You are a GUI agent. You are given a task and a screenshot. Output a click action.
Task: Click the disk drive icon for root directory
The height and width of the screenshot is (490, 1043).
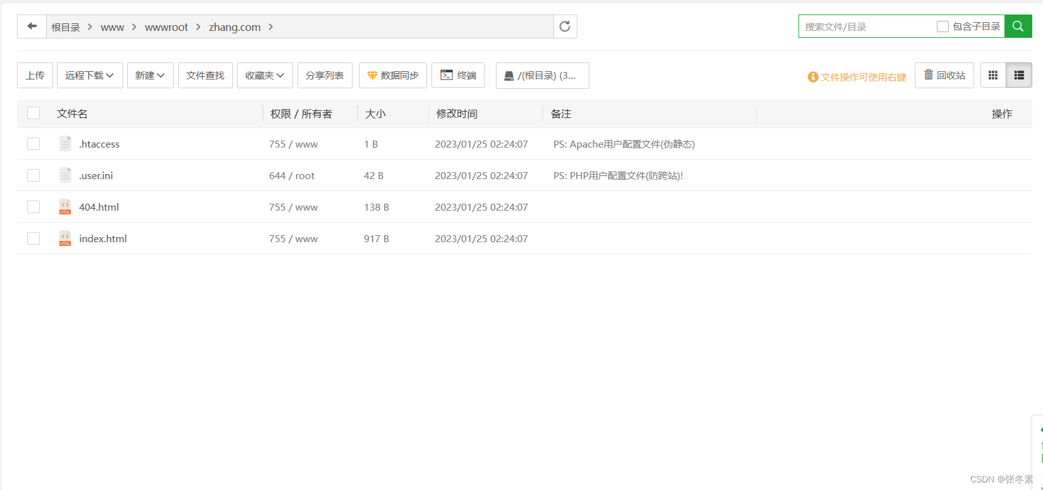pyautogui.click(x=509, y=76)
